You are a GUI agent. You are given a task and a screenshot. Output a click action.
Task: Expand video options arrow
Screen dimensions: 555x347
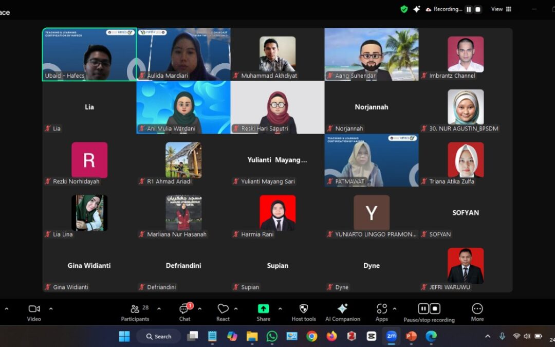(x=51, y=309)
